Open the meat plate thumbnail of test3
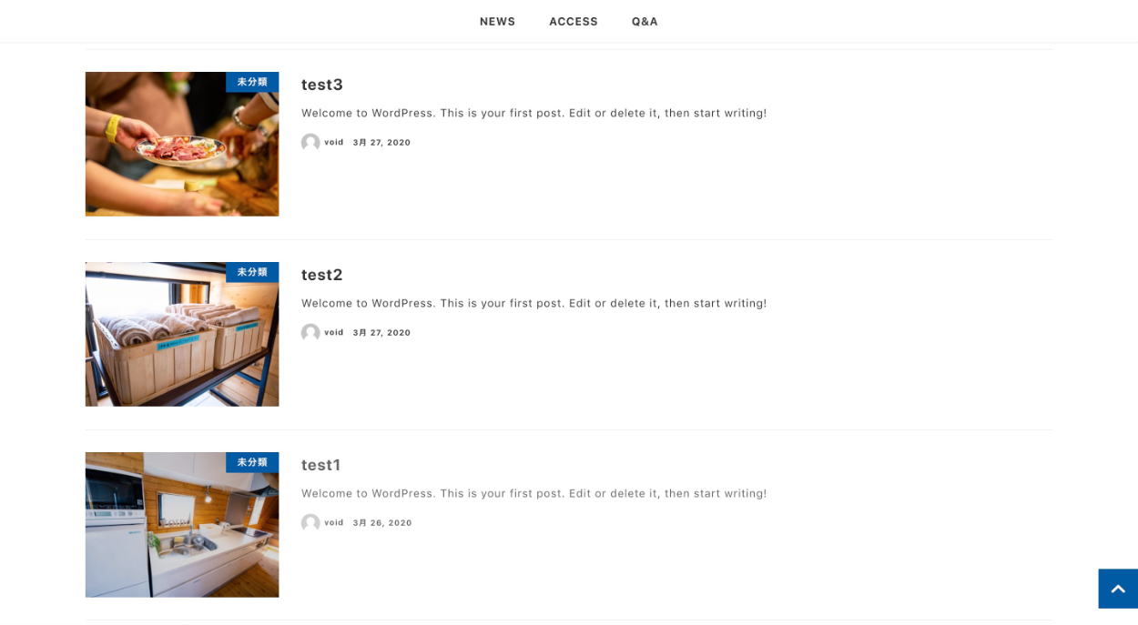 pos(182,144)
